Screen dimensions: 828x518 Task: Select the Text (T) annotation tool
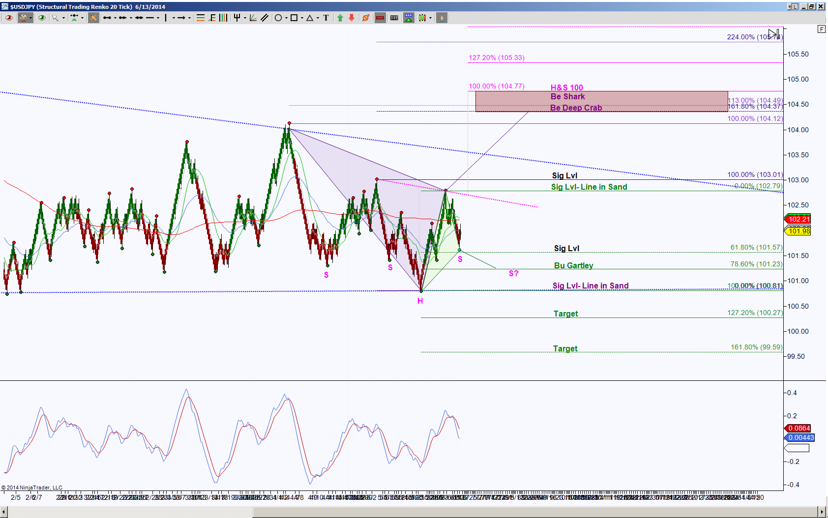click(x=326, y=18)
